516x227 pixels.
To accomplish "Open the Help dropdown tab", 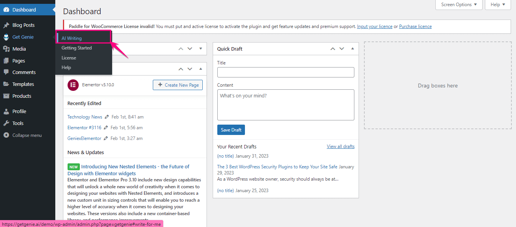I will [x=498, y=5].
